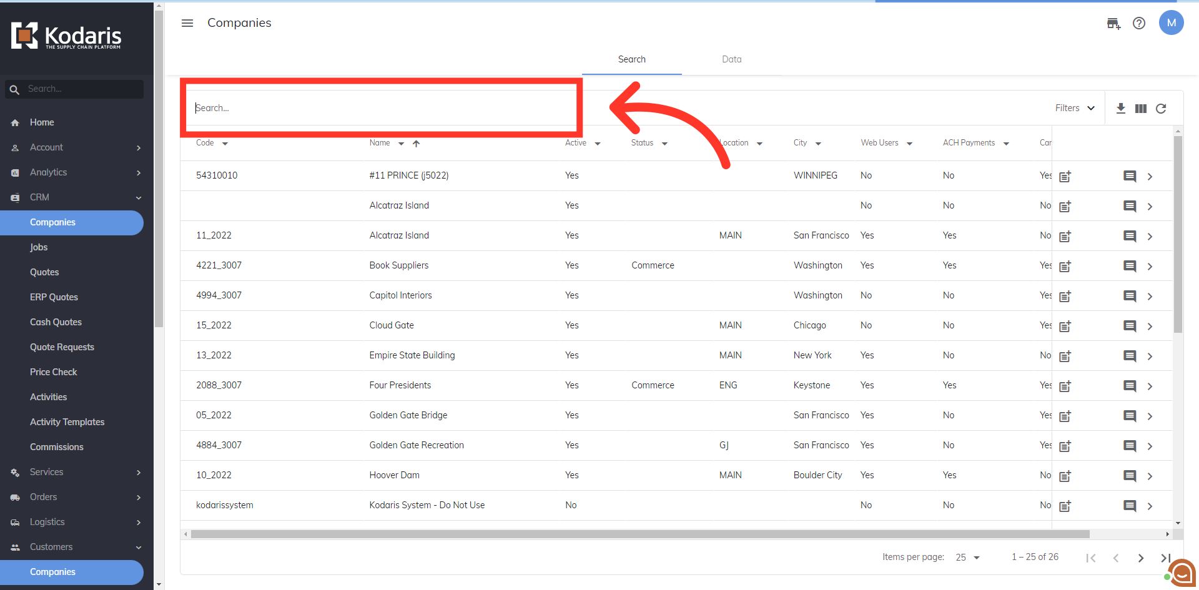Click add-note icon for Four Presidents row

(1065, 386)
